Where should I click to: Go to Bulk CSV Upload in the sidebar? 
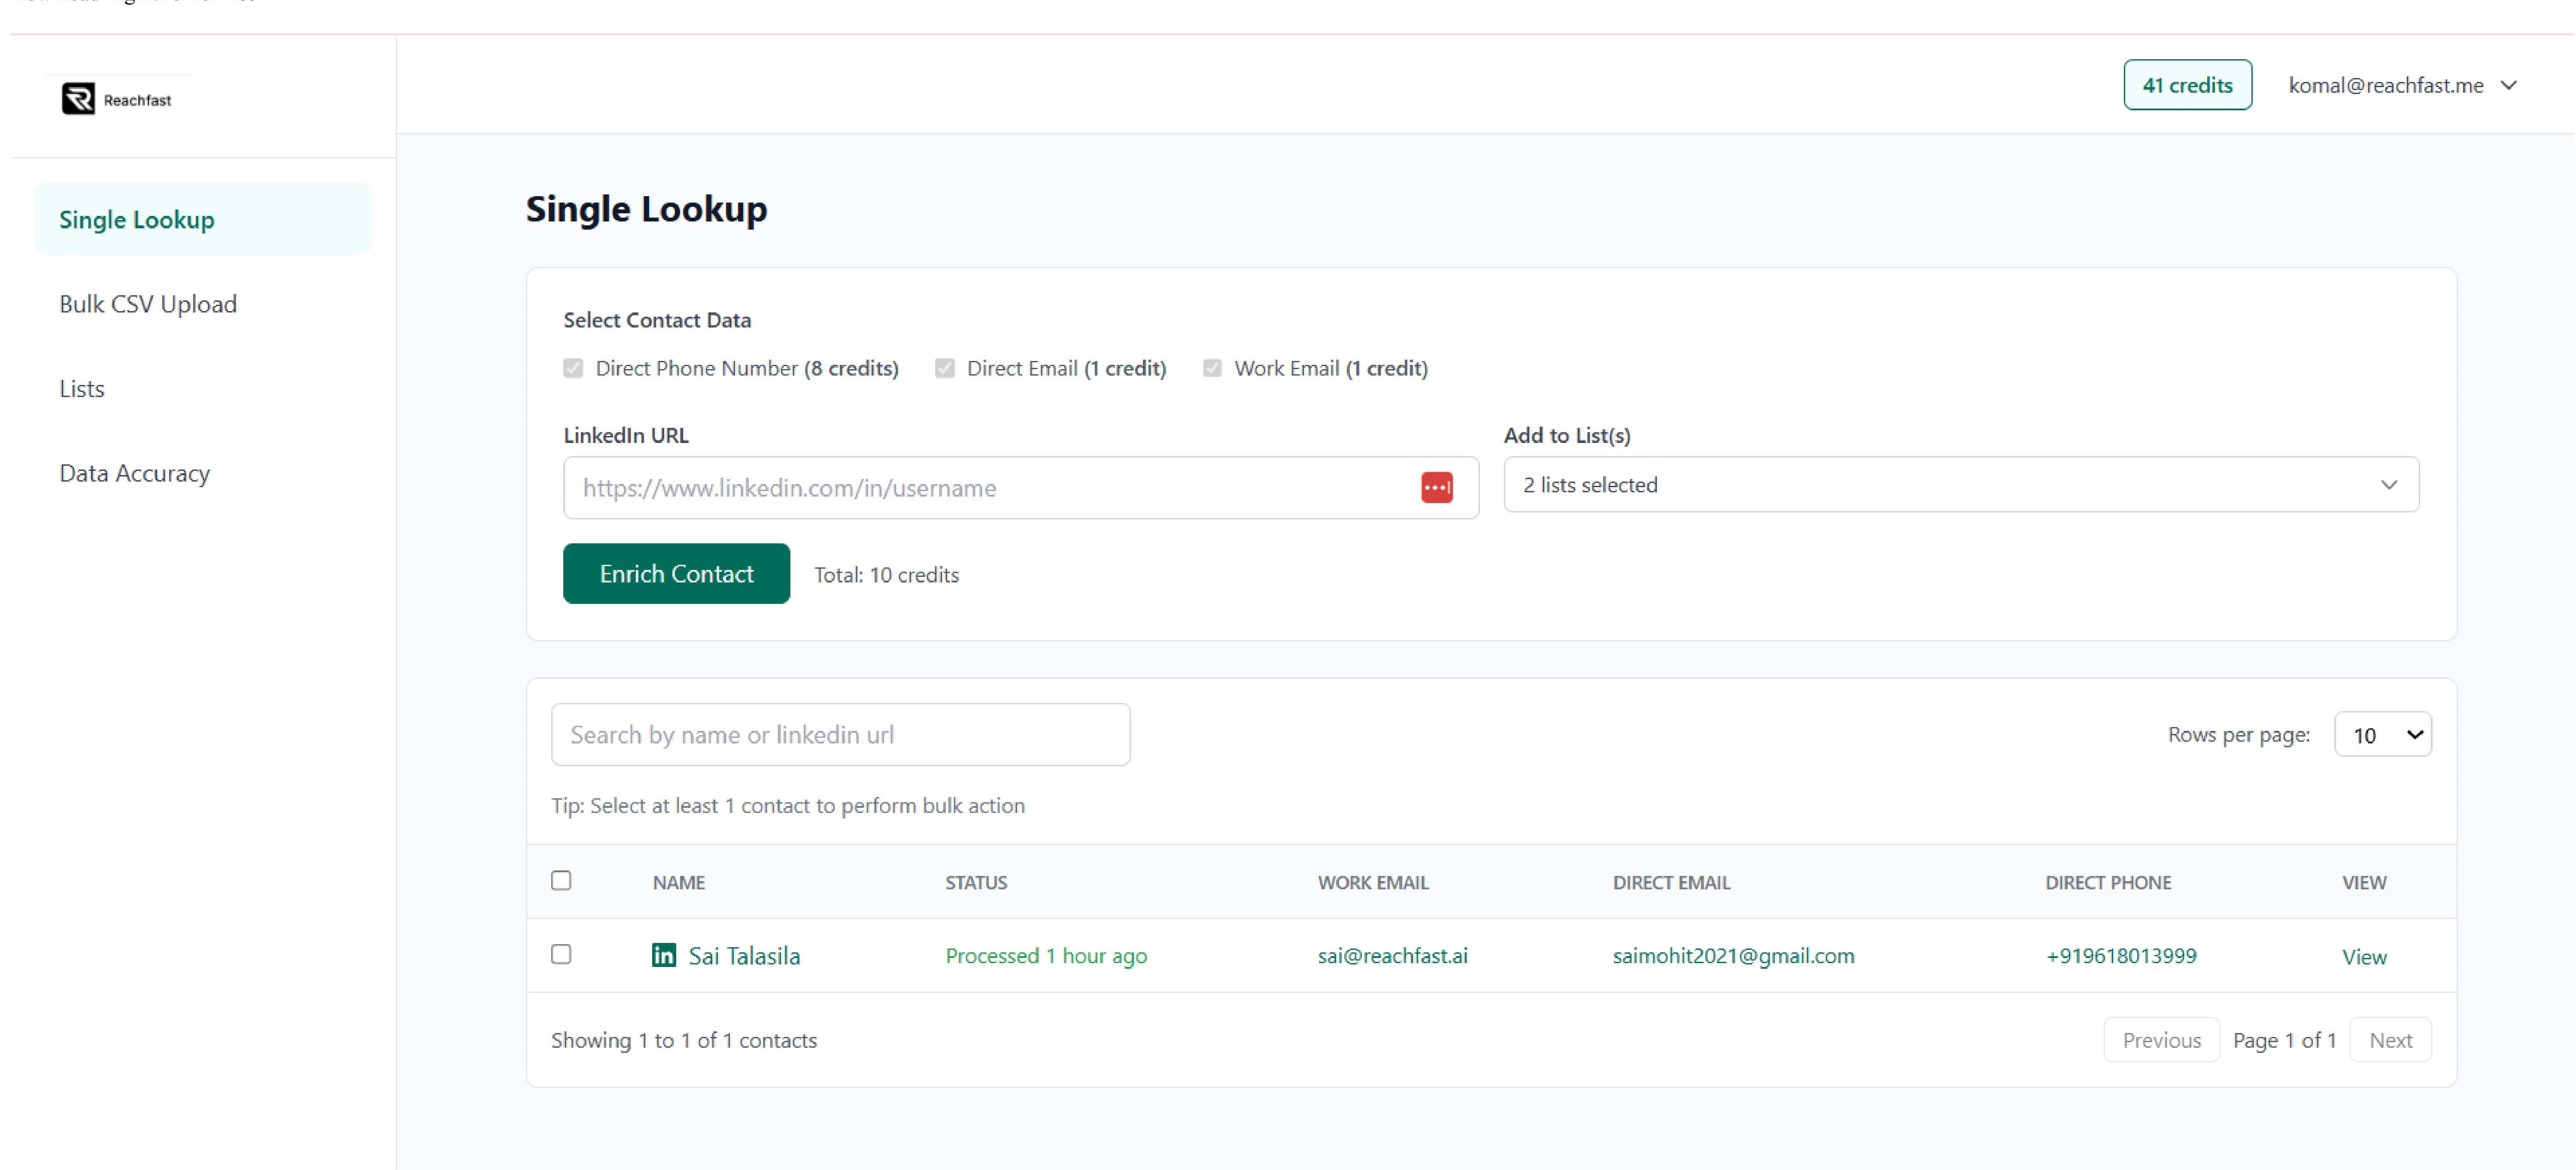coord(148,304)
